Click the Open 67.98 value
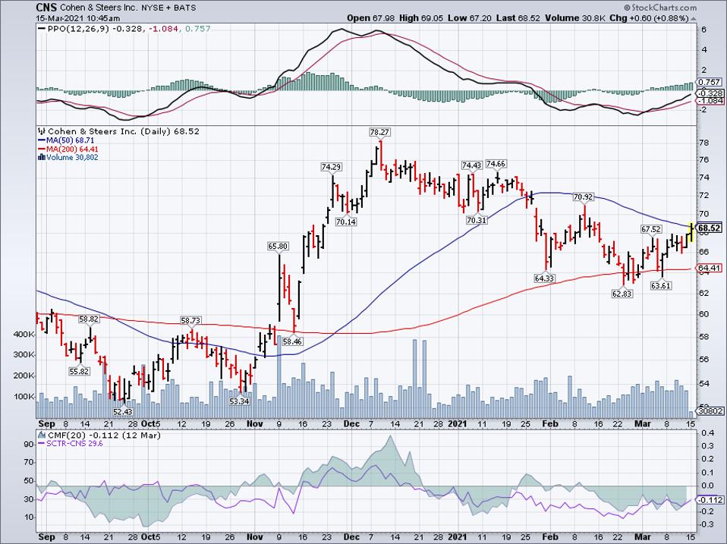The width and height of the screenshot is (727, 544). (371, 18)
